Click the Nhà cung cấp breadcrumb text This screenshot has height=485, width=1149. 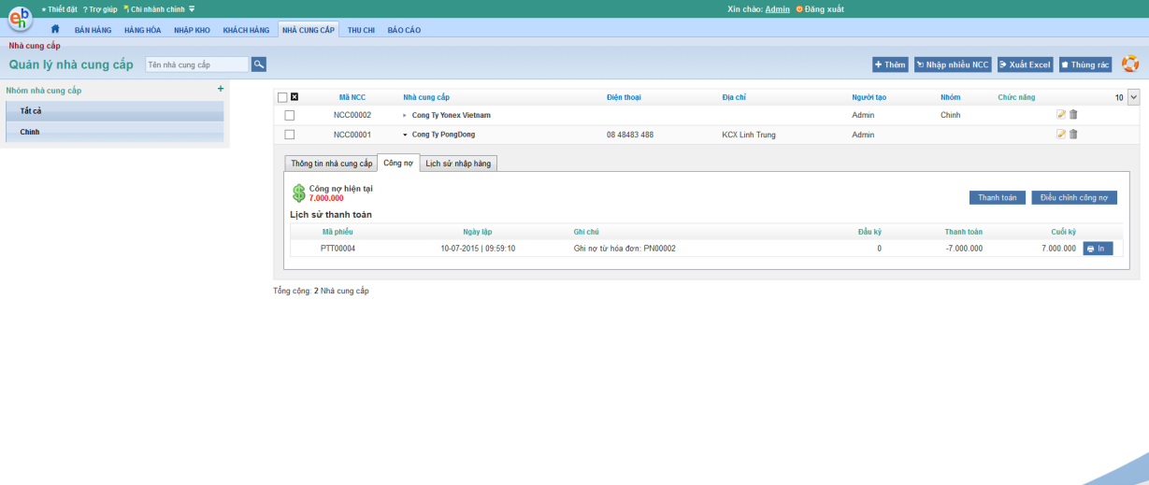pos(35,46)
